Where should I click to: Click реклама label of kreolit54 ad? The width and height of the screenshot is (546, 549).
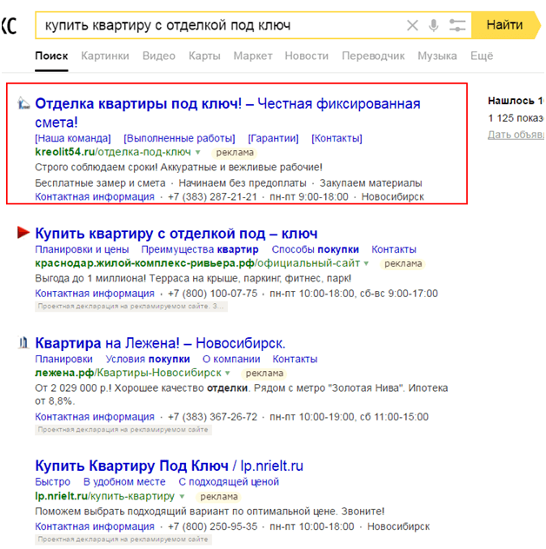tap(235, 153)
